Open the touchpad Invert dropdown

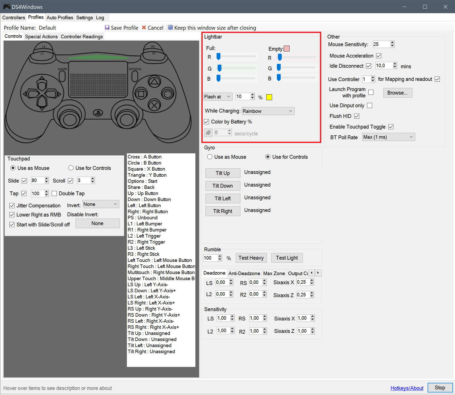(101, 204)
